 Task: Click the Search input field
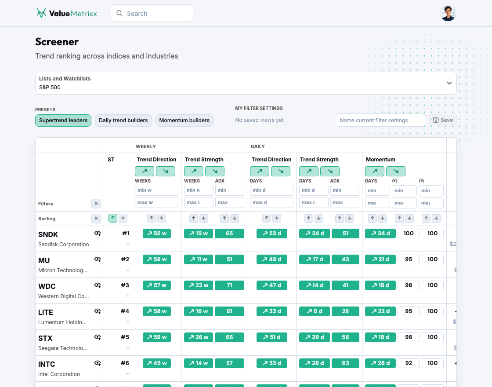(x=152, y=13)
